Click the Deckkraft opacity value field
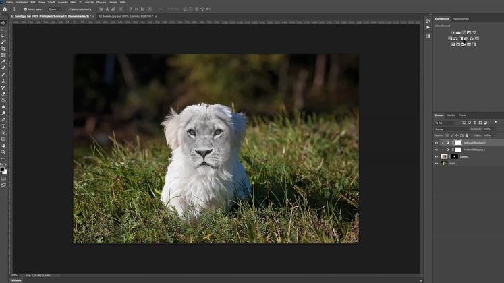 488,129
